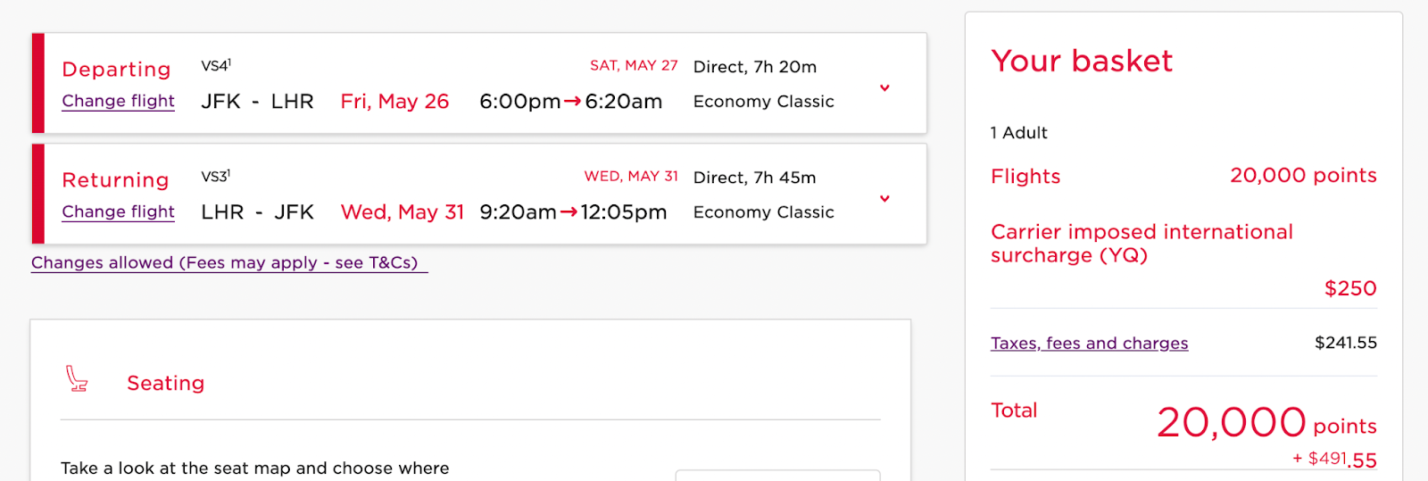Open Changes allowed T&Cs link

pyautogui.click(x=229, y=262)
